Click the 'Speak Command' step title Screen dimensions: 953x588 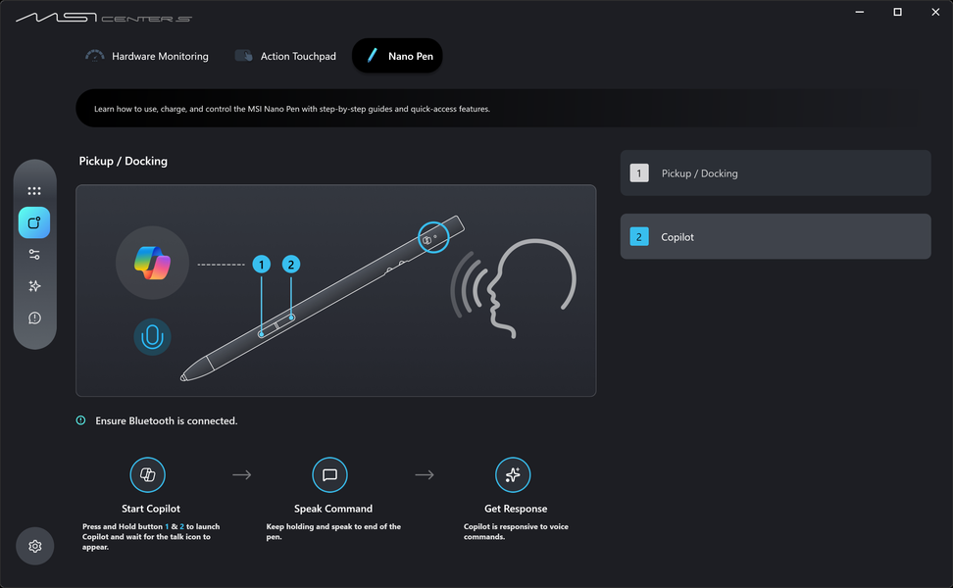333,509
